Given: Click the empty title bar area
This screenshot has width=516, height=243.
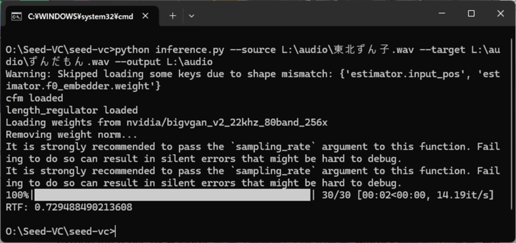Looking at the screenshot, I should coord(312,15).
